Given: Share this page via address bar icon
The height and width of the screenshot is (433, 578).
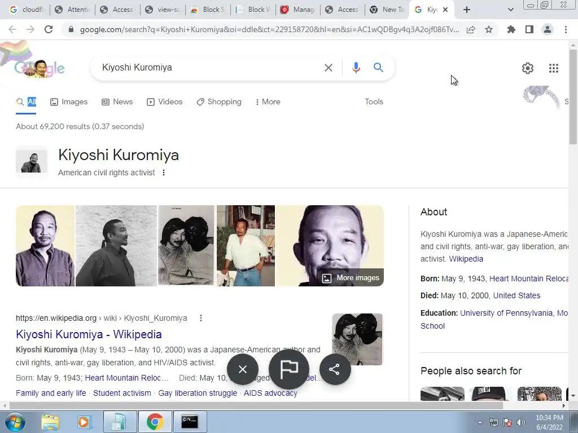Looking at the screenshot, I should (471, 29).
